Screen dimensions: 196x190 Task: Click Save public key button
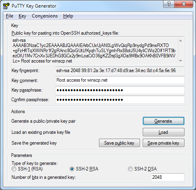119,143
